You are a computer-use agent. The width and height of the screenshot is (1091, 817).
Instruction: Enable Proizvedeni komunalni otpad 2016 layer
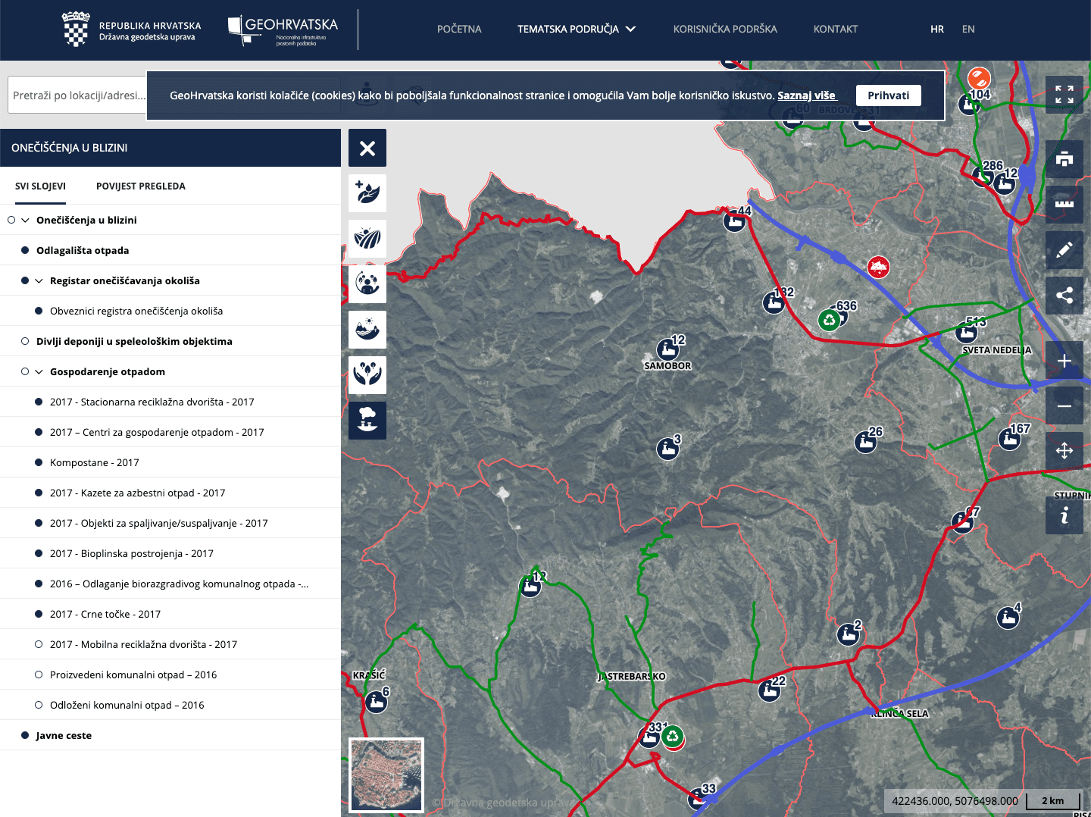click(x=39, y=675)
